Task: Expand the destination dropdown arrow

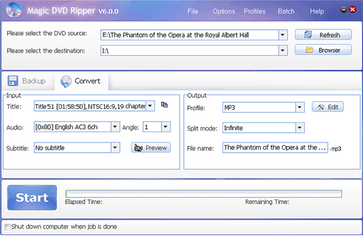Action: pos(283,51)
